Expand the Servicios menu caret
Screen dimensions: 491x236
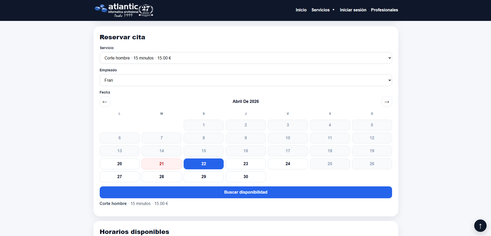(x=333, y=10)
